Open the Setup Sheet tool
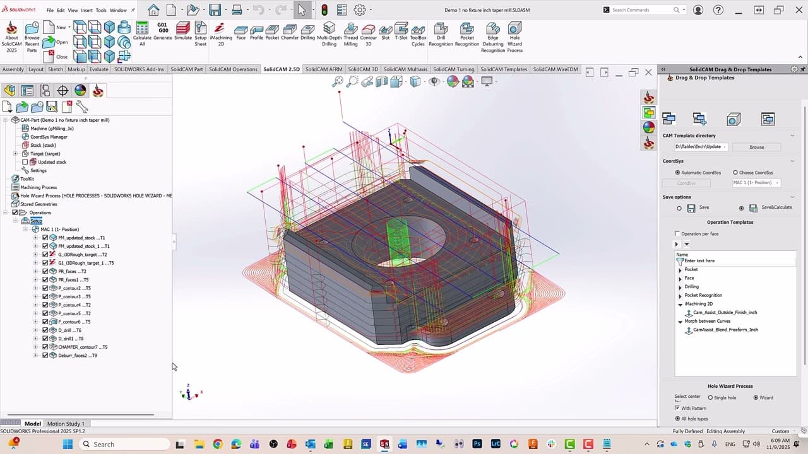Image resolution: width=808 pixels, height=454 pixels. (x=201, y=34)
